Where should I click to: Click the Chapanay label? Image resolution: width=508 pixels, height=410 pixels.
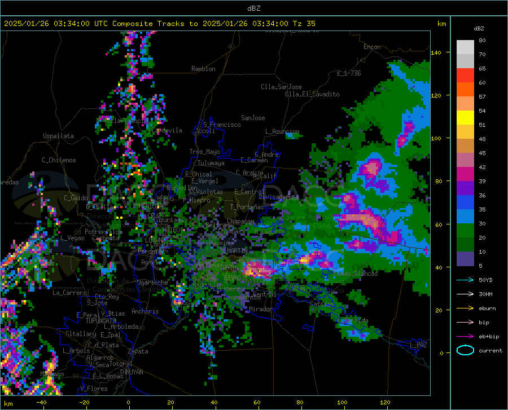pyautogui.click(x=240, y=221)
